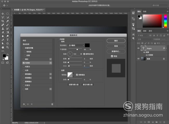Select the Dodge tool

pos(8,36)
